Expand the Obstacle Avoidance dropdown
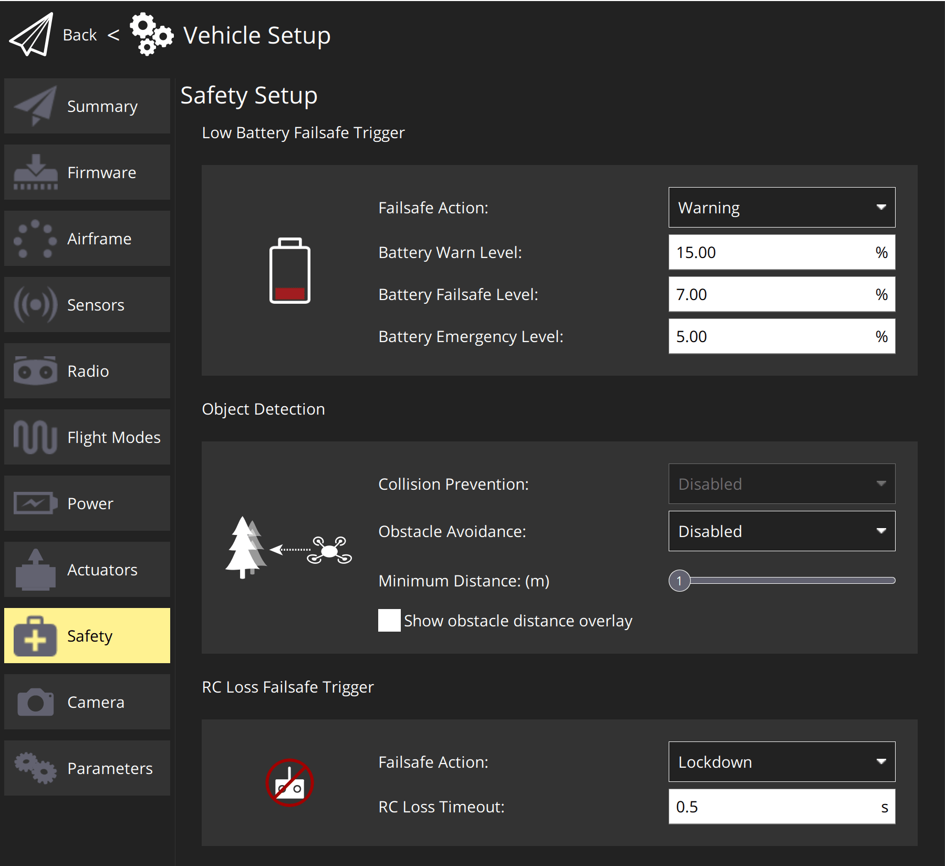The height and width of the screenshot is (866, 945). [x=781, y=531]
